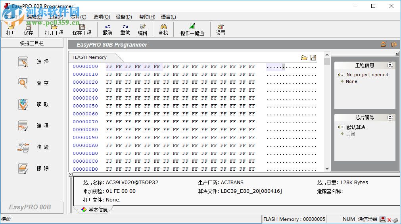Program chip with 编程 sidebar icon
This screenshot has height=224, width=401.
point(23,126)
